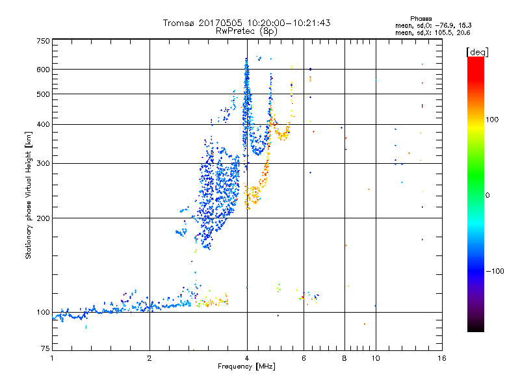520x390 pixels.
Task: Click the colorbar tick label '0'
Action: tap(487, 196)
